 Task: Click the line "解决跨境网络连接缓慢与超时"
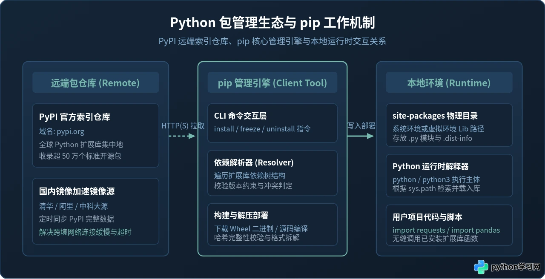(x=85, y=232)
